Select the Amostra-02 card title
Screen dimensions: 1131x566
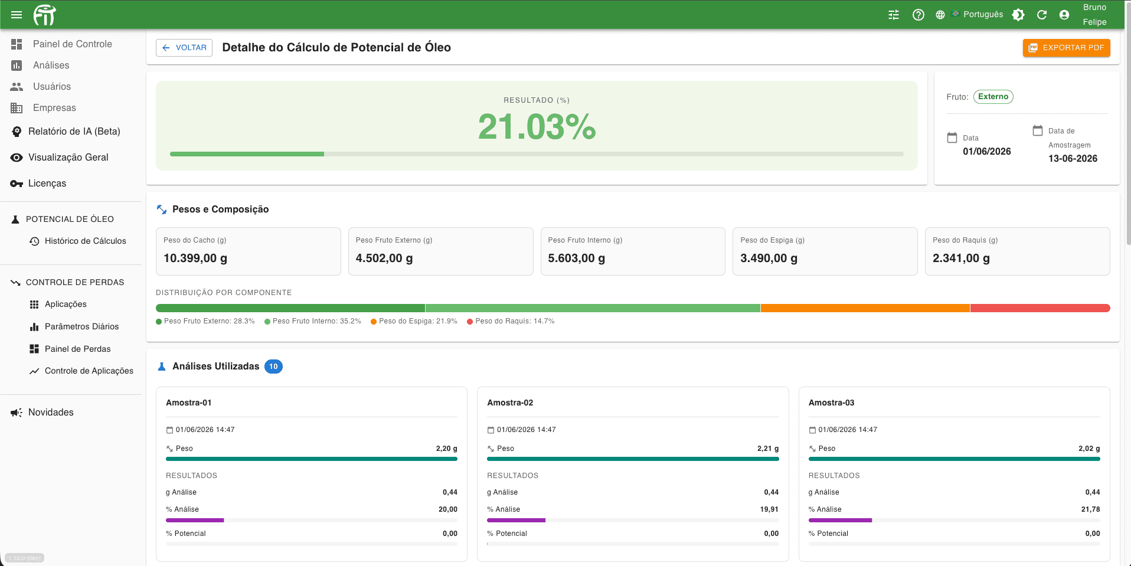[510, 403]
